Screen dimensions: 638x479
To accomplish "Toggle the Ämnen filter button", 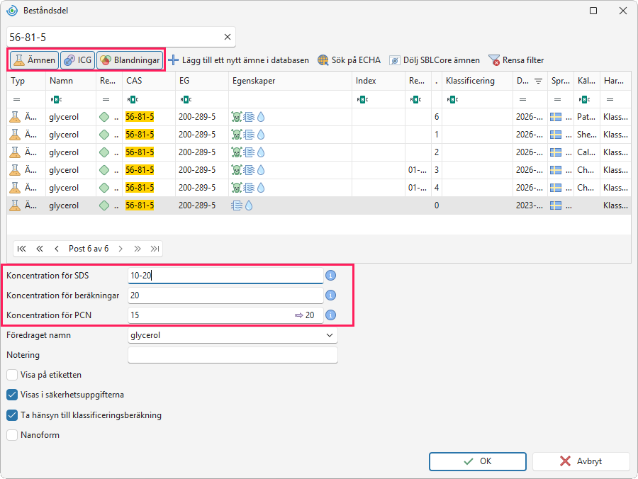I will (34, 60).
